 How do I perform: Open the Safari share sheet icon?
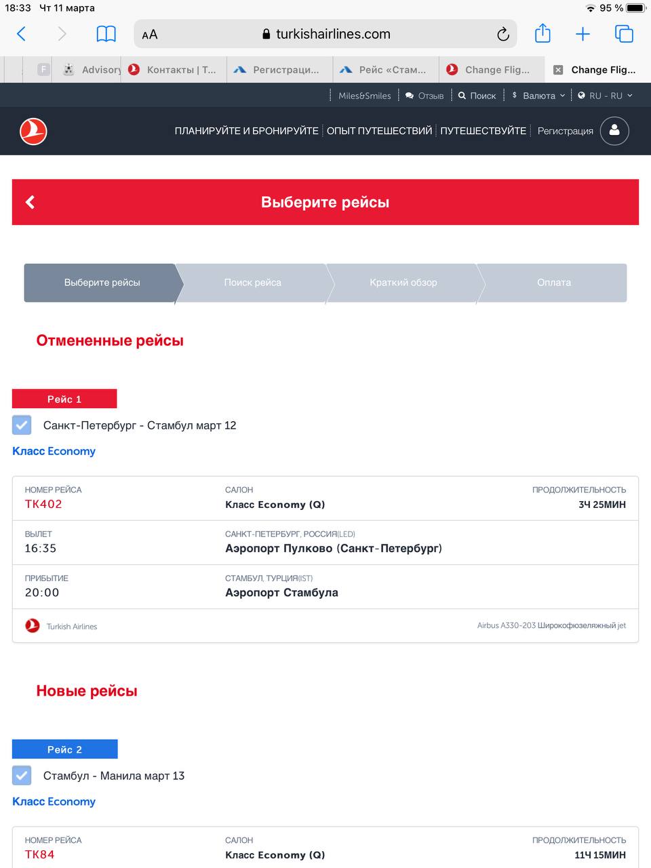click(x=542, y=33)
